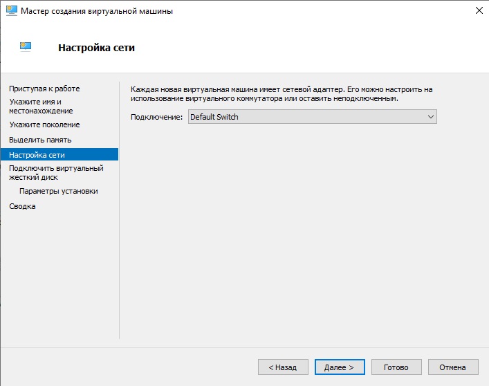The image size is (489, 386).
Task: Go to the "Приступая к работе" step
Action: pos(44,89)
